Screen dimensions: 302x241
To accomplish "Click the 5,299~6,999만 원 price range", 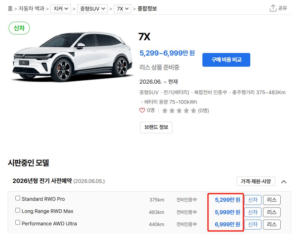I will pos(167,53).
